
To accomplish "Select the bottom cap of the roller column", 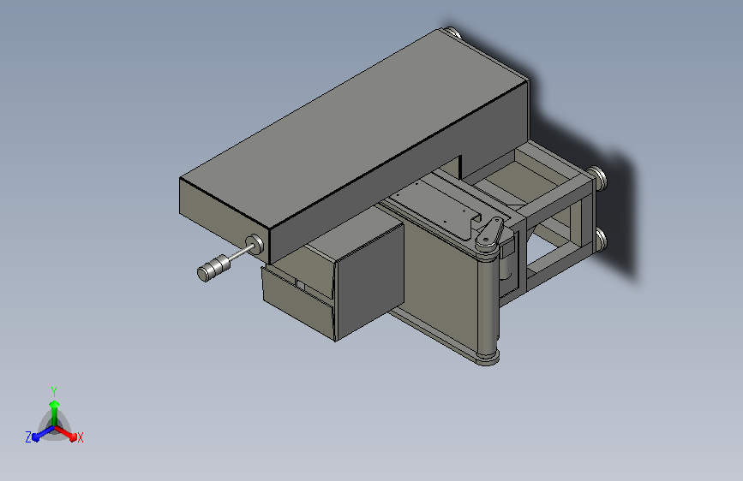I will [488, 359].
